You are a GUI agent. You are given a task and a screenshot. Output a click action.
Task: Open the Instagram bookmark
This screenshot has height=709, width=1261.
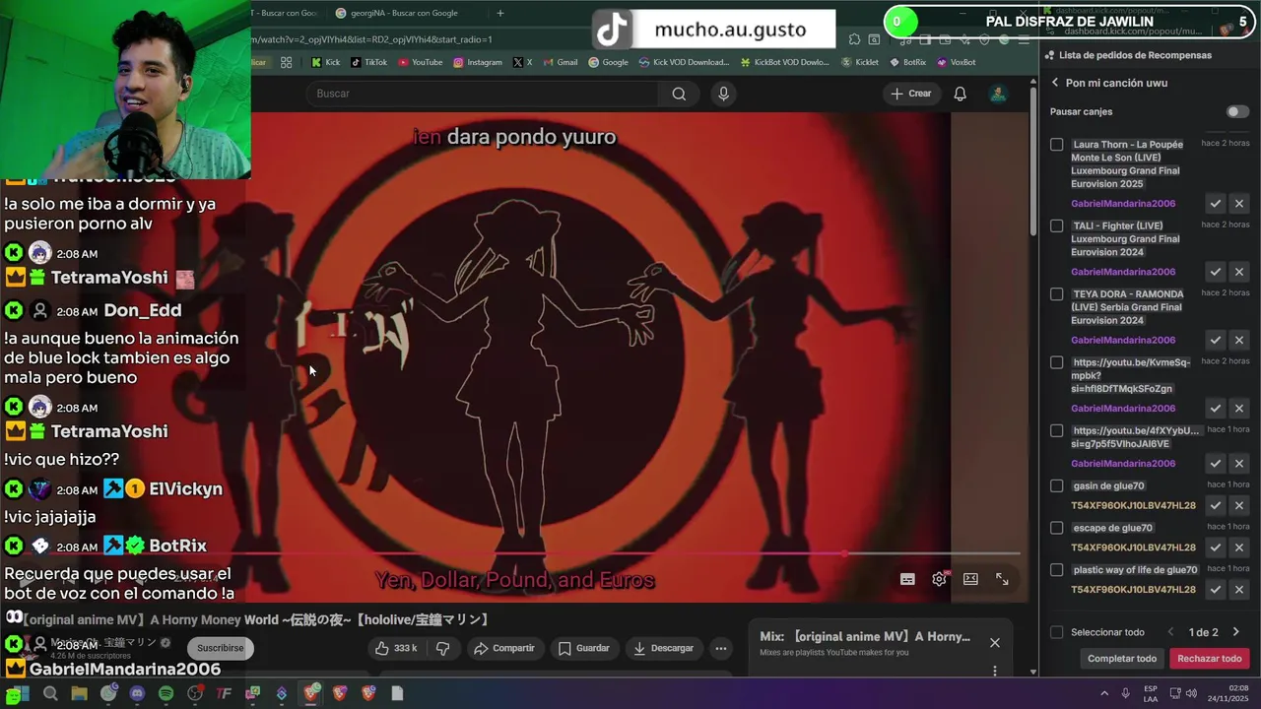click(x=477, y=62)
